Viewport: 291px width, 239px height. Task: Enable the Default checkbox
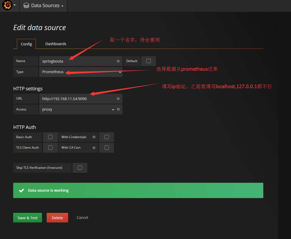(x=148, y=61)
